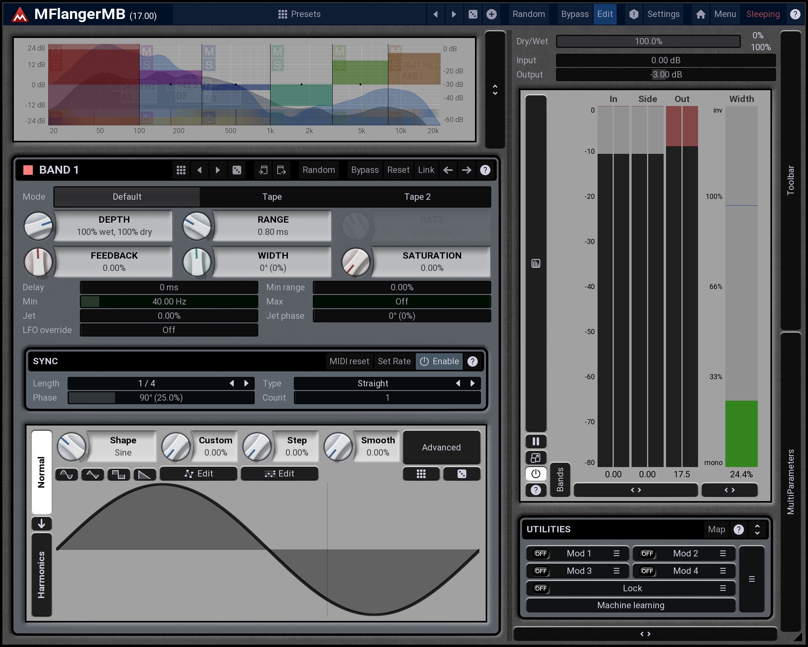Click next arrow on Sync Length selector
Screen dimensions: 808x647
point(246,383)
